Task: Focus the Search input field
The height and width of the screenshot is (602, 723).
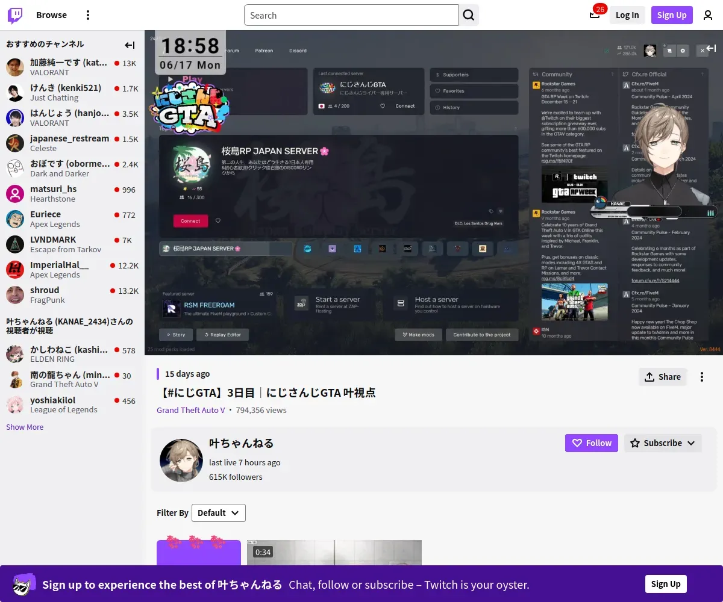Action: click(x=351, y=15)
